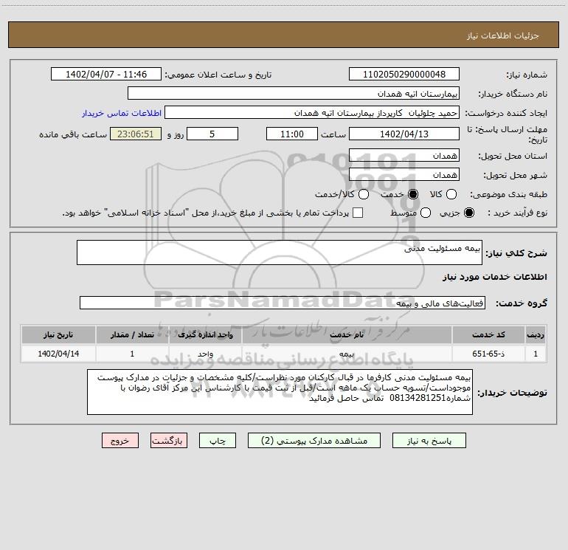Click the گروه خدمت field فعالیت‌های مالی و بیمه
The image size is (568, 550).
[283, 303]
